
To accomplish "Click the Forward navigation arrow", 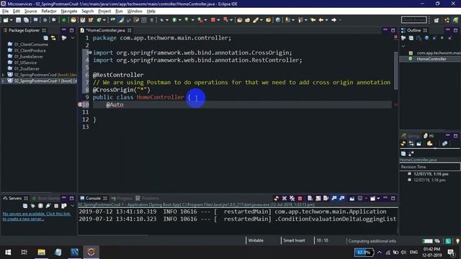I will pos(334,20).
